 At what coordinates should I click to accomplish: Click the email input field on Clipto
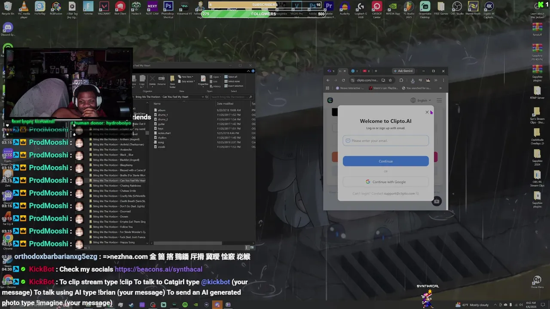coord(385,141)
